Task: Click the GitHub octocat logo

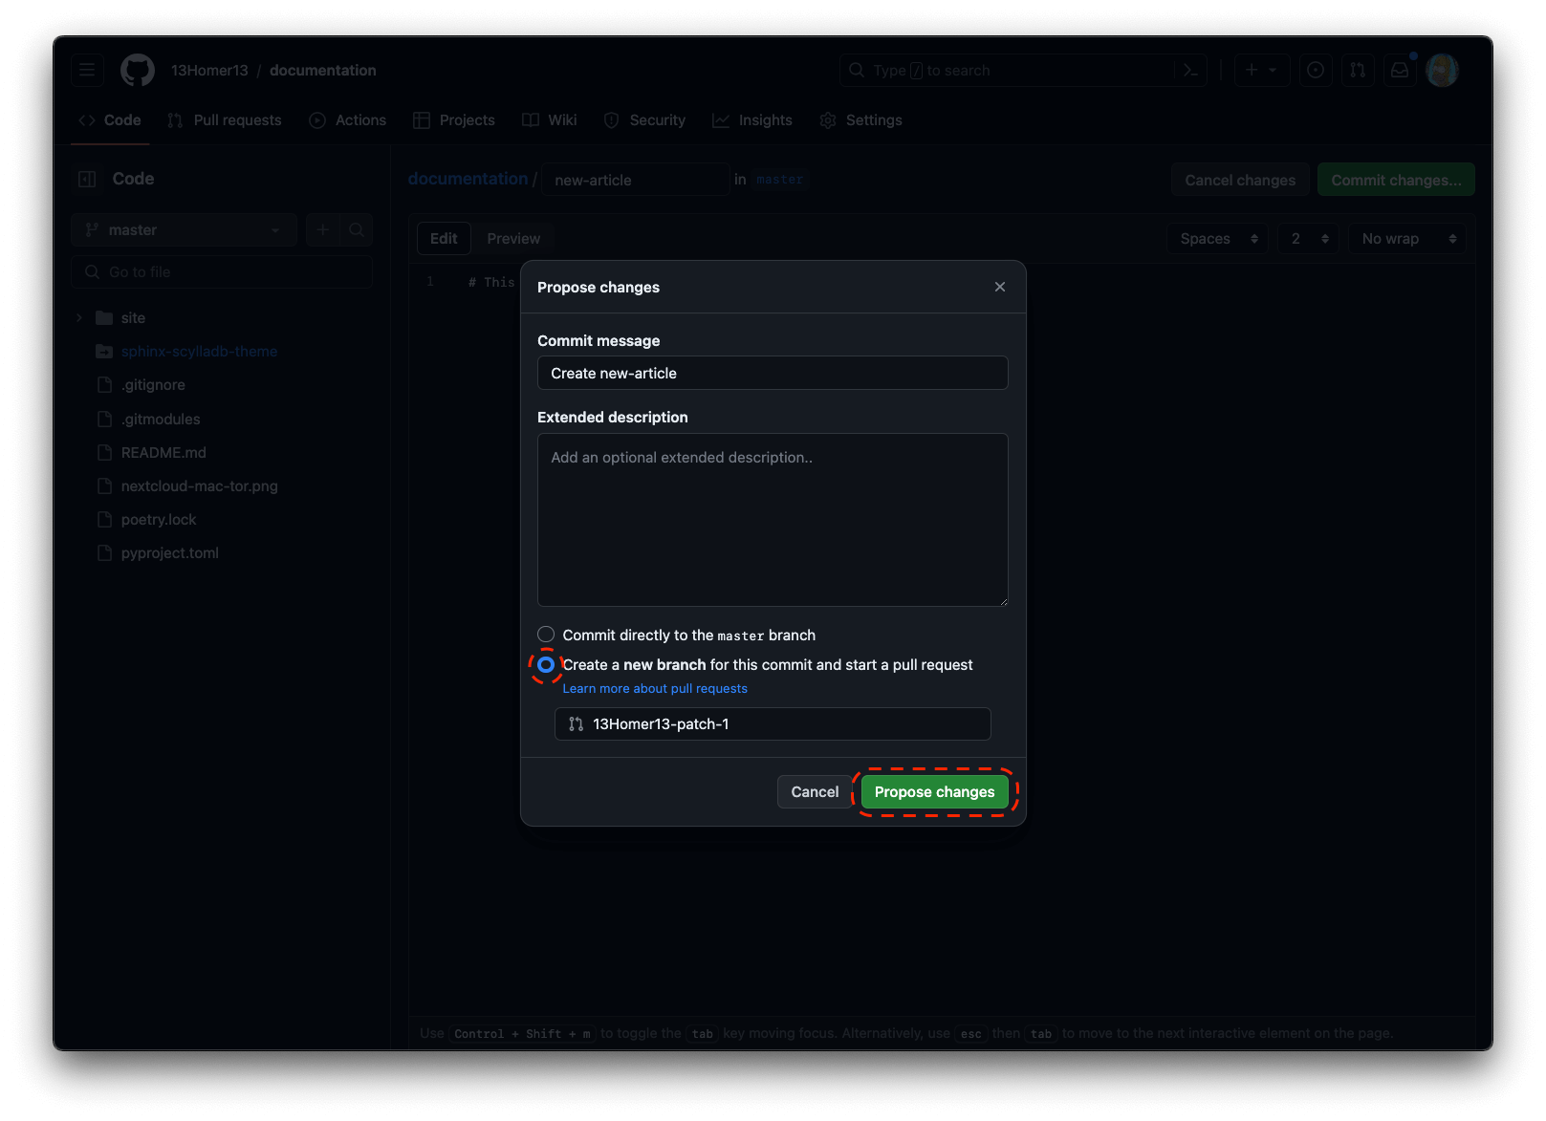Action: 138,70
